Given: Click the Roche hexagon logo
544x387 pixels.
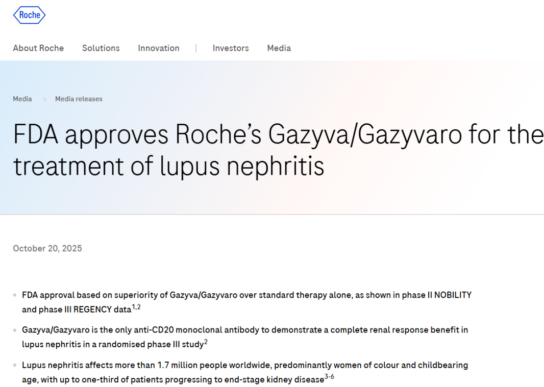Looking at the screenshot, I should tap(29, 15).
